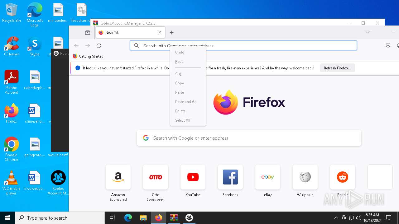The image size is (399, 224).
Task: Select the calendarph image file icon
Action: (x=35, y=80)
